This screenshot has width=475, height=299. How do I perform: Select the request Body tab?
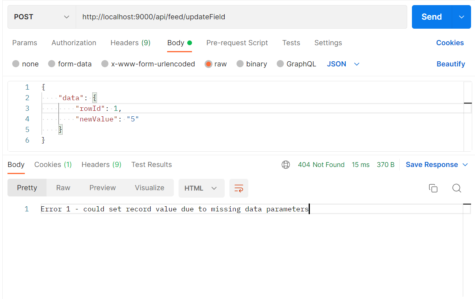click(x=180, y=43)
